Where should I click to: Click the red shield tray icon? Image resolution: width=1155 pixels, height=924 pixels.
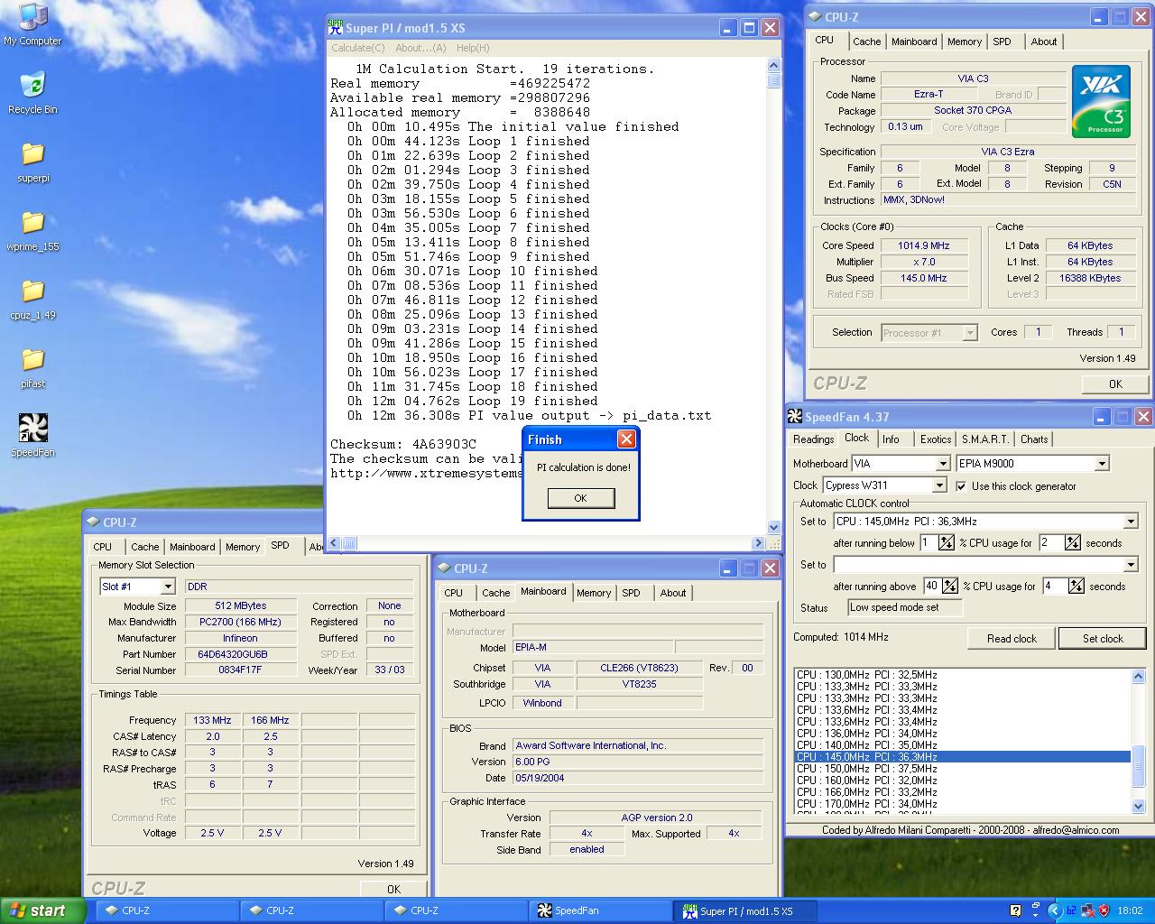pos(1104,910)
